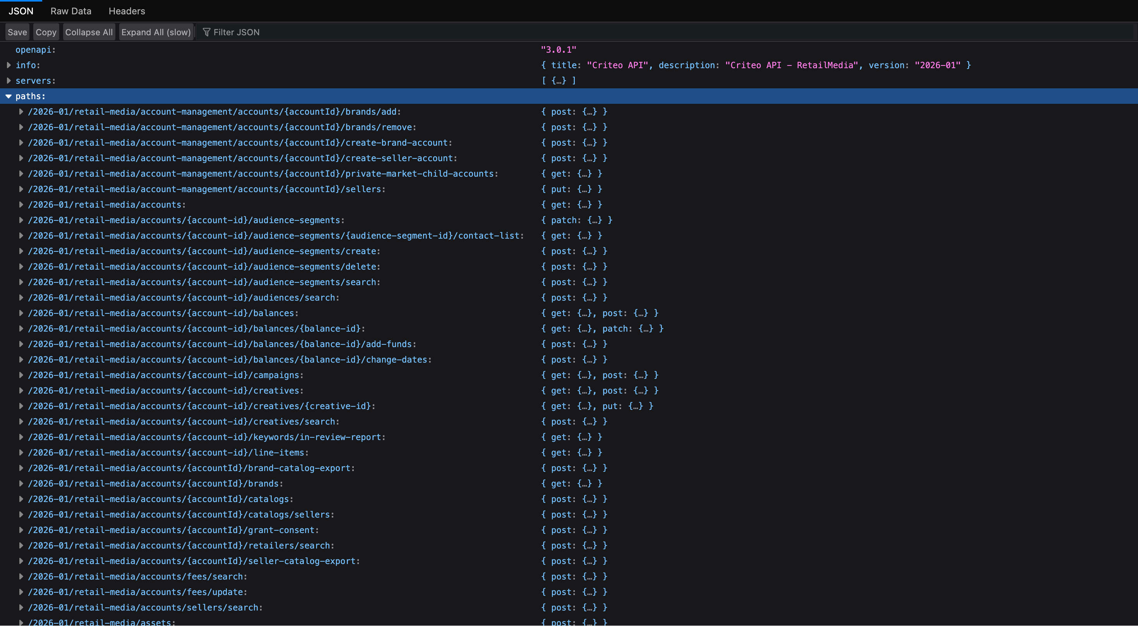
Task: Click the filter funnel icon
Action: click(x=206, y=32)
